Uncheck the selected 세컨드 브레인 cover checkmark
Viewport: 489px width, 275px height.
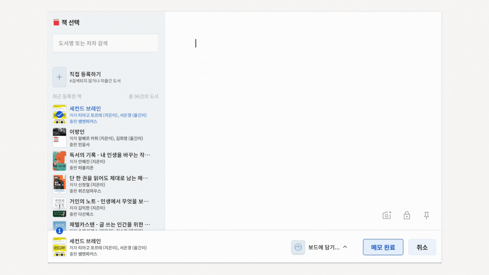59,115
